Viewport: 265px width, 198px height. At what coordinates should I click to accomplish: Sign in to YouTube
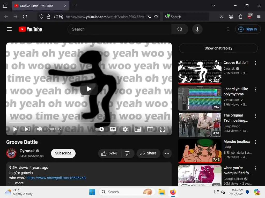(x=248, y=29)
